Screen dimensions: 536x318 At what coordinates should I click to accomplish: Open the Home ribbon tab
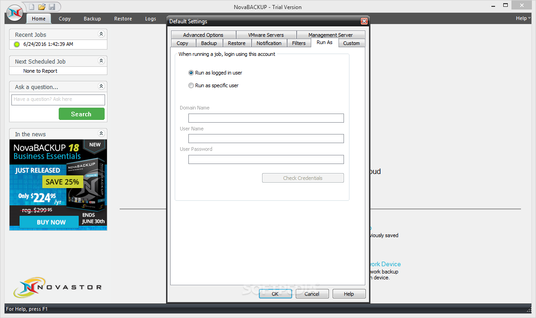[39, 19]
